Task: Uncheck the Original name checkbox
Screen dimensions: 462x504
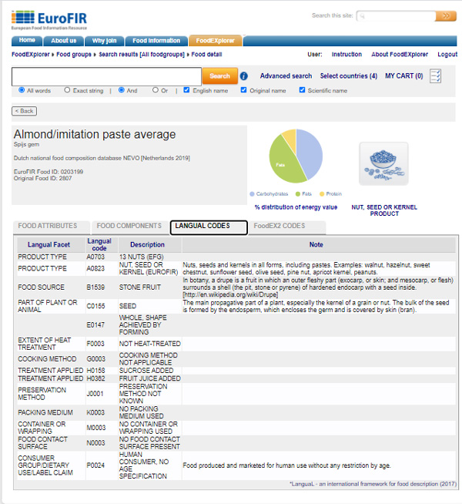Action: click(244, 90)
